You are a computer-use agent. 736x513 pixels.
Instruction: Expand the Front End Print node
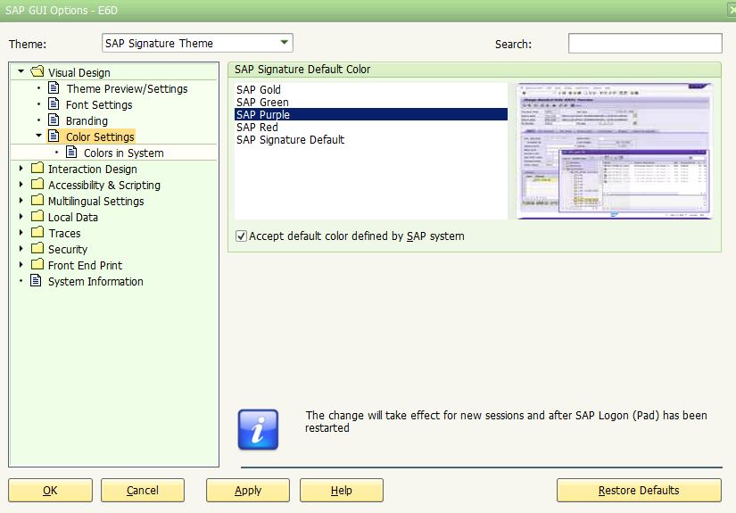coord(21,265)
